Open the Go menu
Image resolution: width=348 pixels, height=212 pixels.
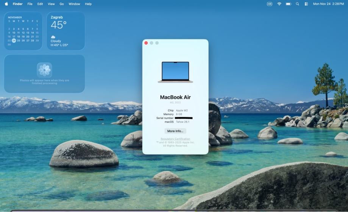coord(62,4)
